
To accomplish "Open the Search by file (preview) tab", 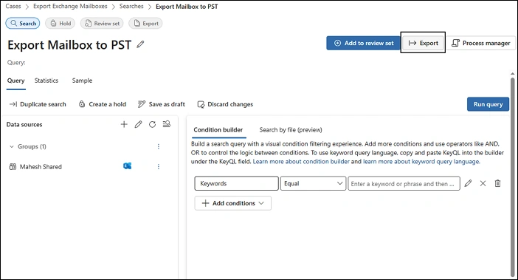I will point(291,130).
